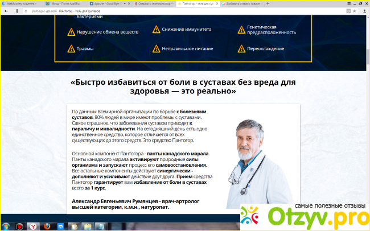Click the Windows Start button
The width and height of the screenshot is (370, 231).
pos(6,226)
